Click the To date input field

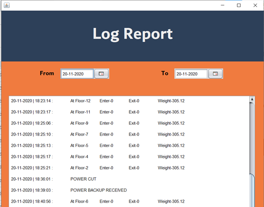point(191,74)
